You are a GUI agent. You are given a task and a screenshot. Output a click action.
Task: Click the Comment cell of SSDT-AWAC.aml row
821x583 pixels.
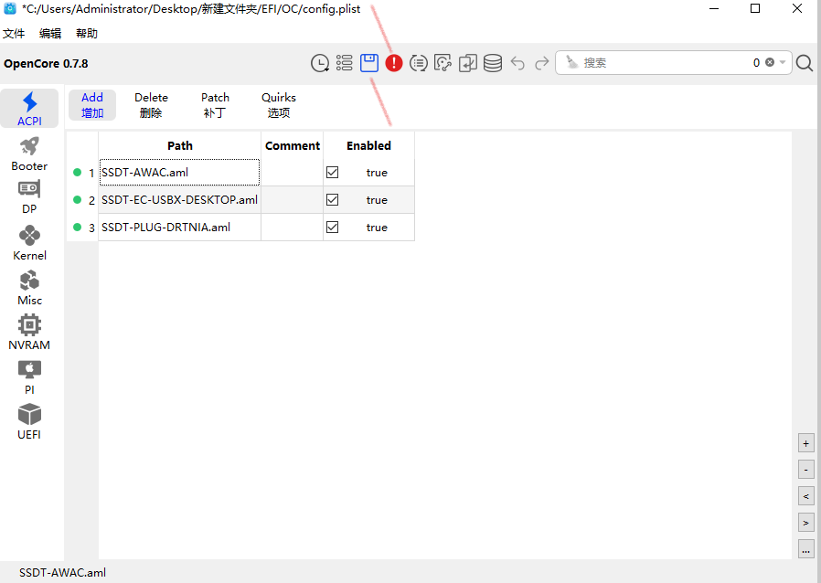pyautogui.click(x=293, y=172)
